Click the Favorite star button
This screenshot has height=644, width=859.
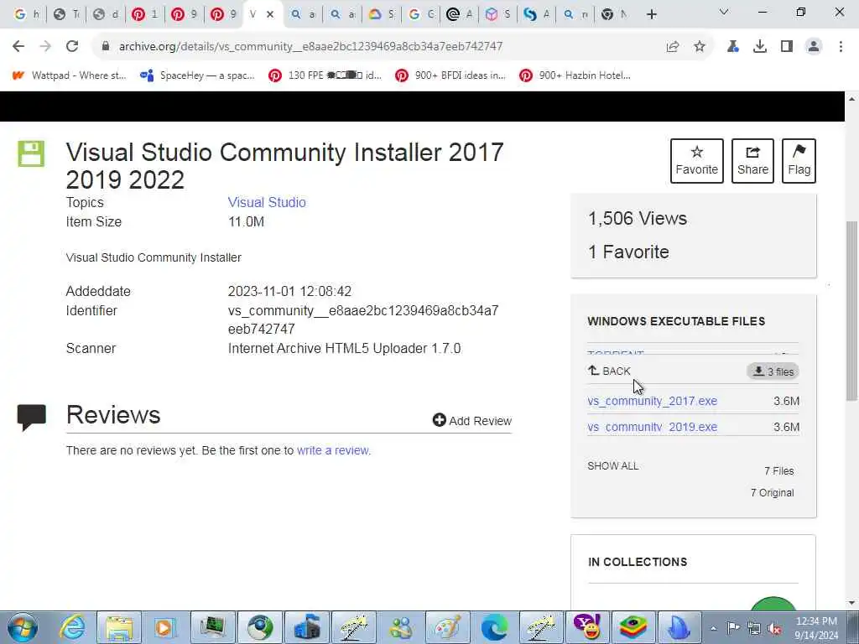point(697,161)
